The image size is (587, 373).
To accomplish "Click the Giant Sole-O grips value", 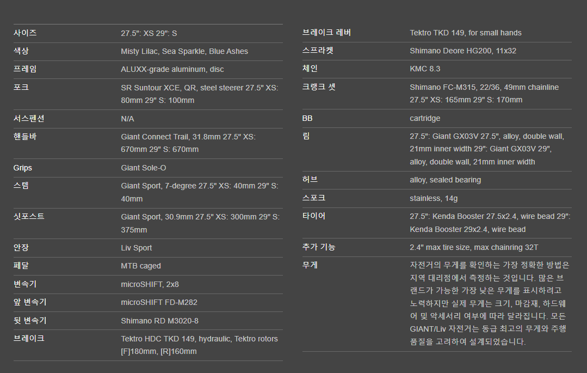I will click(144, 168).
